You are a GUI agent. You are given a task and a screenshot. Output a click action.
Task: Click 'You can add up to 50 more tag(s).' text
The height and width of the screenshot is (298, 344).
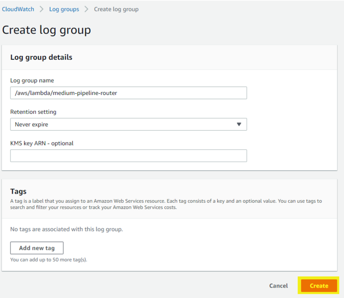pyautogui.click(x=49, y=260)
